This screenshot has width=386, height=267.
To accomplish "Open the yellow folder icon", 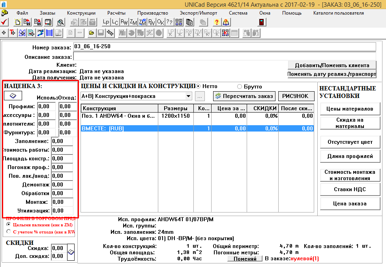I will 92,33.
